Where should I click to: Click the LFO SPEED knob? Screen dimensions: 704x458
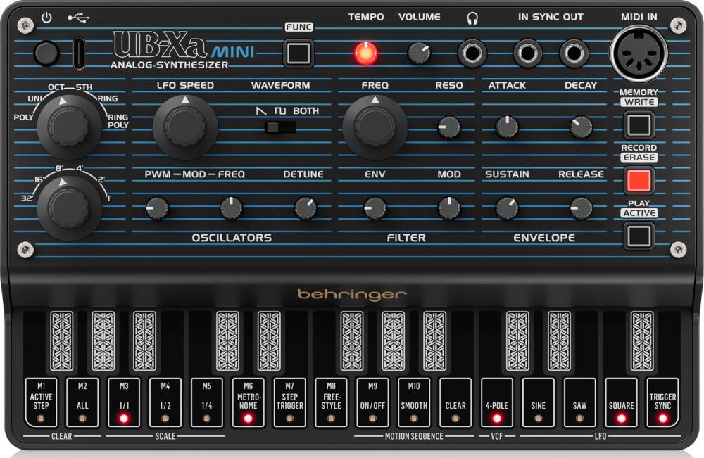(x=185, y=126)
